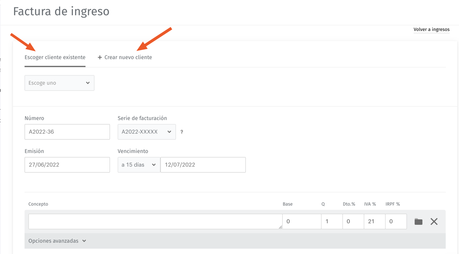This screenshot has width=459, height=254.
Task: Remove the concept line with the X icon
Action: pyautogui.click(x=434, y=222)
